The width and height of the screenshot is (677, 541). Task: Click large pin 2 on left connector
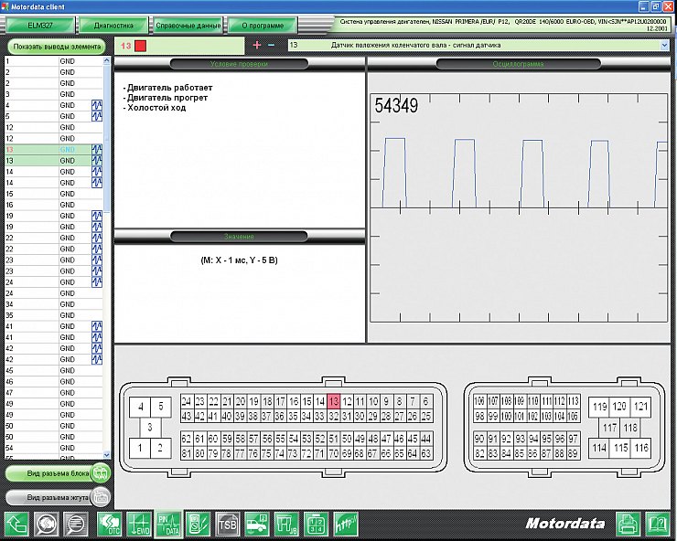[160, 448]
